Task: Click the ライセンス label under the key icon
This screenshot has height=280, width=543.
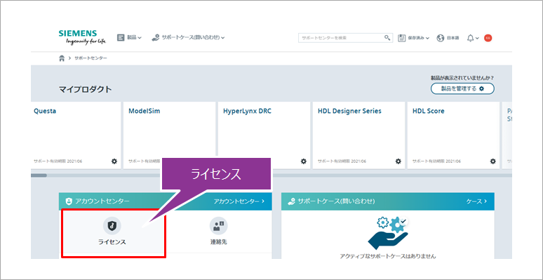Action: click(112, 242)
